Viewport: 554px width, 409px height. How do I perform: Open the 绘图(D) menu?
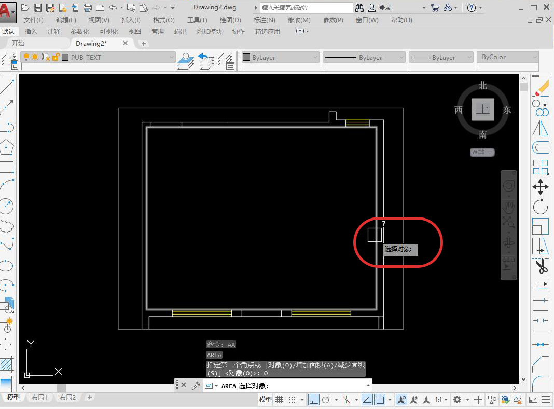[230, 20]
